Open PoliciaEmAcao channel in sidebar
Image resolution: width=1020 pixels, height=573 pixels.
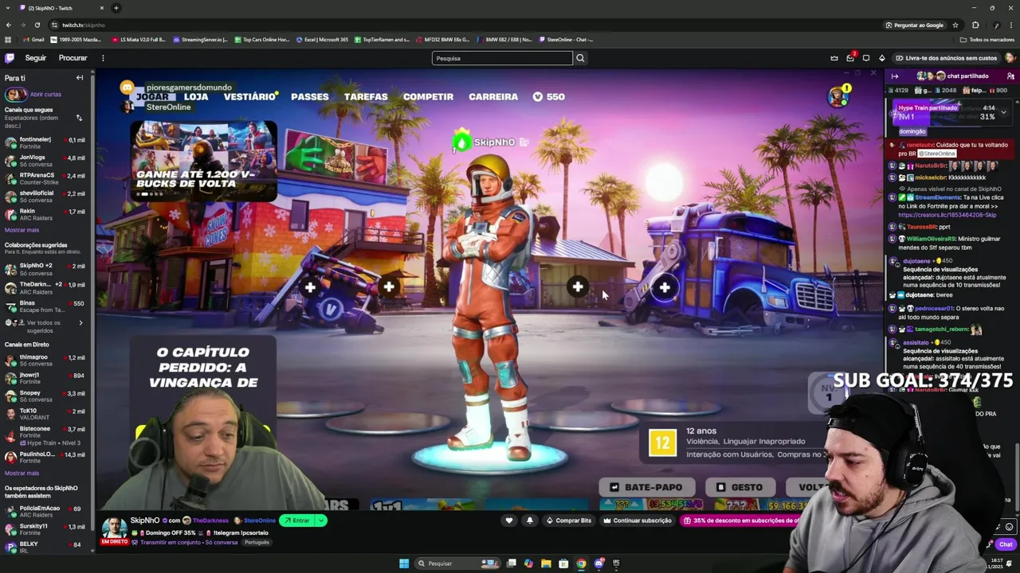45,511
